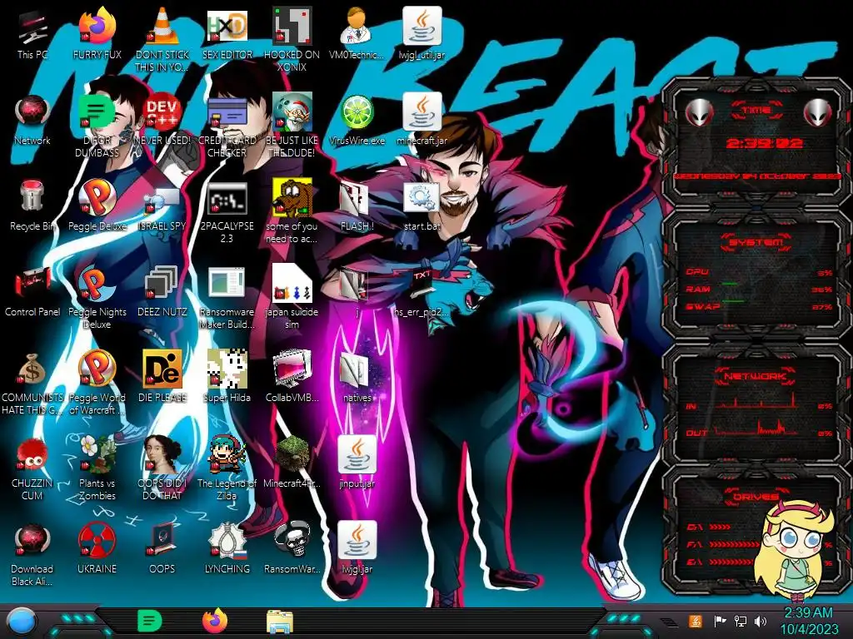Open Firefox from the taskbar
The width and height of the screenshot is (853, 639).
pos(215,621)
